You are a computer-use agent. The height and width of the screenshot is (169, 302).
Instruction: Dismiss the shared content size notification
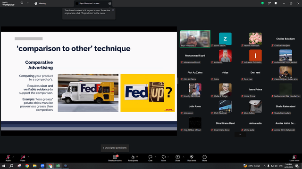point(113,10)
